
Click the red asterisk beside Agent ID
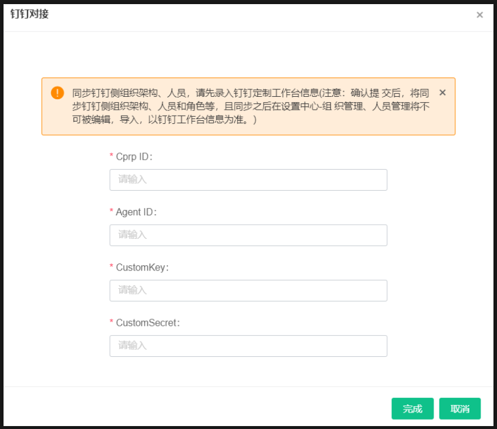111,211
